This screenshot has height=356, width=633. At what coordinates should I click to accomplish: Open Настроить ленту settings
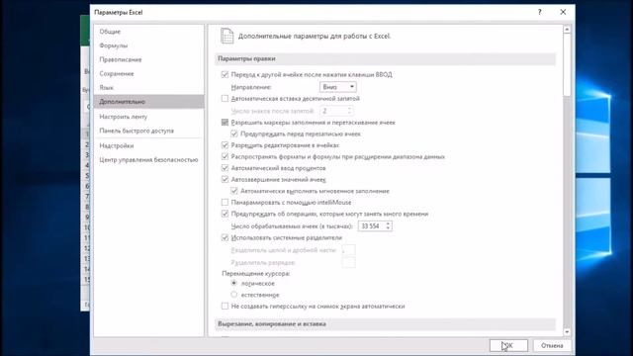click(x=123, y=117)
